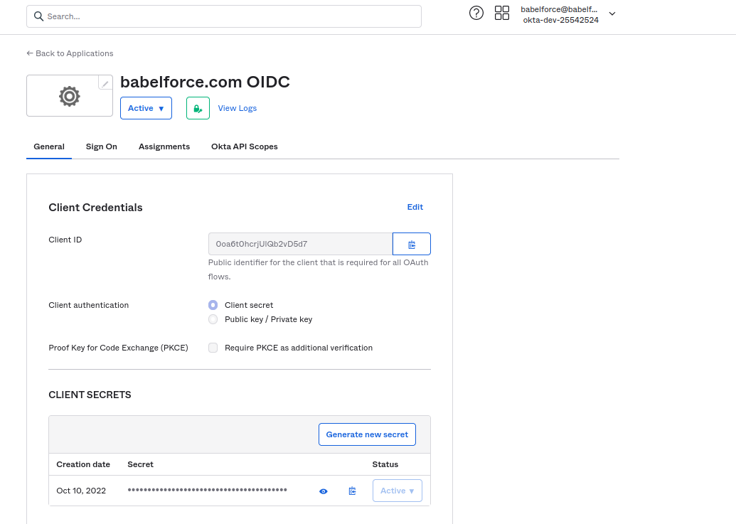
Task: Click the green lock assign icon button
Action: 198,108
